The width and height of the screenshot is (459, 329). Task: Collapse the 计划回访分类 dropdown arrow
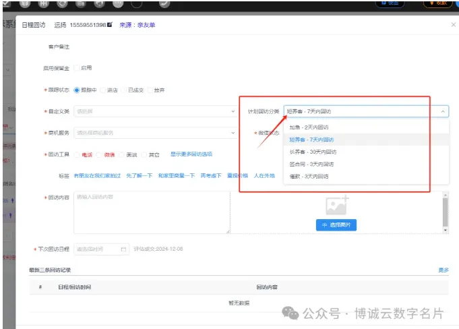point(442,111)
